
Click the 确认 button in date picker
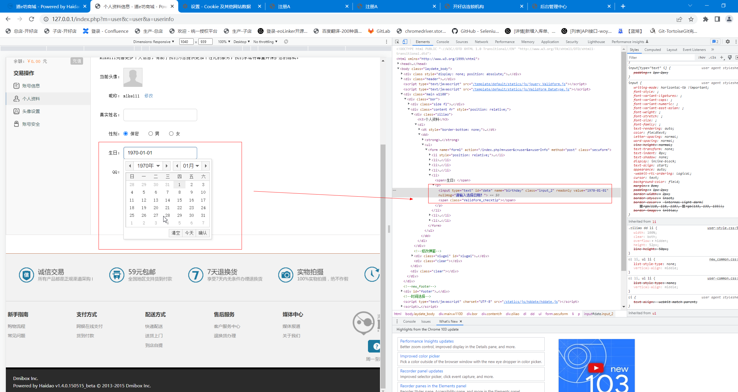[x=202, y=233]
